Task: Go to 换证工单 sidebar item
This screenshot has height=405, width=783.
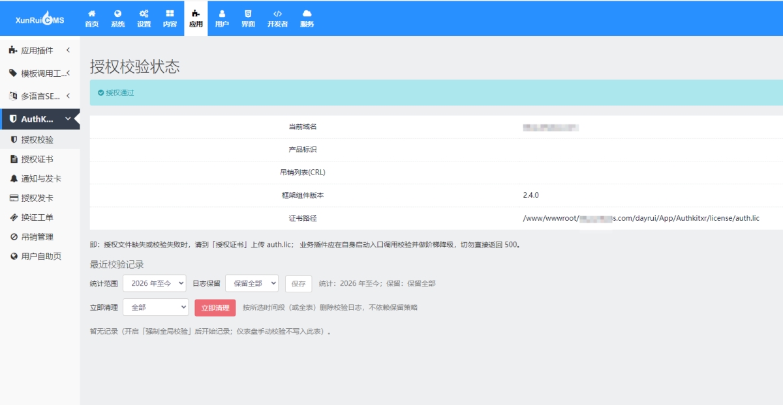Action: 40,217
